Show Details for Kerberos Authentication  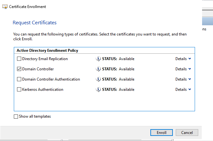point(183,90)
